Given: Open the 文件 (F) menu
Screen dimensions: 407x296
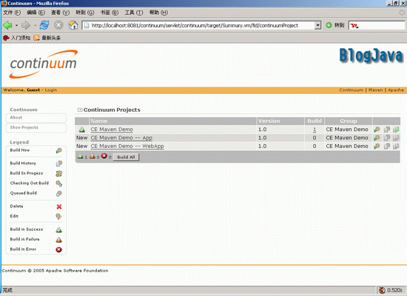Looking at the screenshot, I should coord(12,13).
